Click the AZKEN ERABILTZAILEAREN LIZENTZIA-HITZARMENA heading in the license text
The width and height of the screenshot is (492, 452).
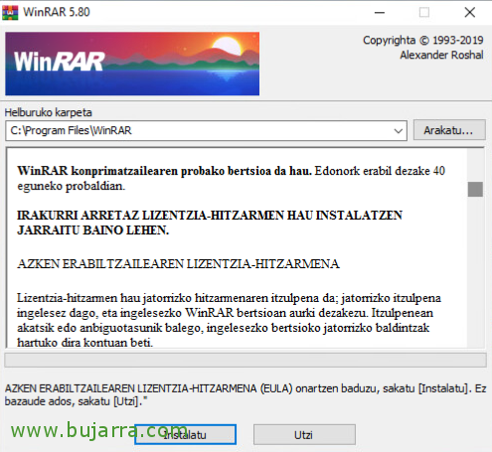tap(178, 264)
